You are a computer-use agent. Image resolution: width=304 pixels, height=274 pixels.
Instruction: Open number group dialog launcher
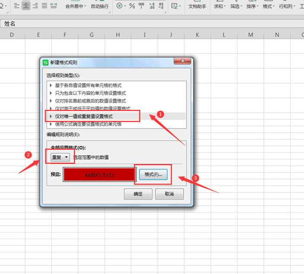point(165,12)
